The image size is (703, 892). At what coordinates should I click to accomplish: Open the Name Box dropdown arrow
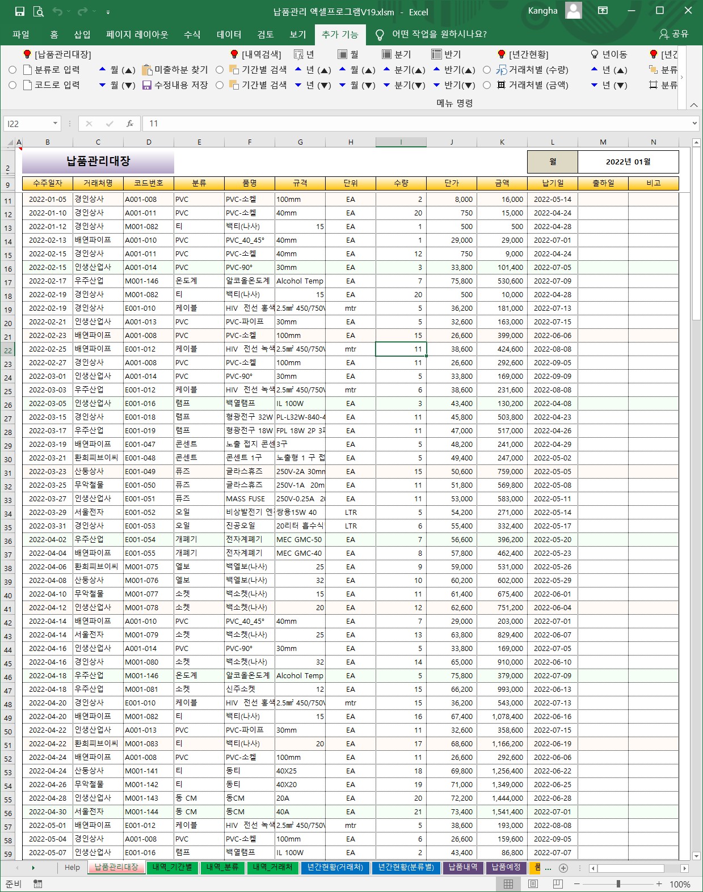click(x=55, y=124)
